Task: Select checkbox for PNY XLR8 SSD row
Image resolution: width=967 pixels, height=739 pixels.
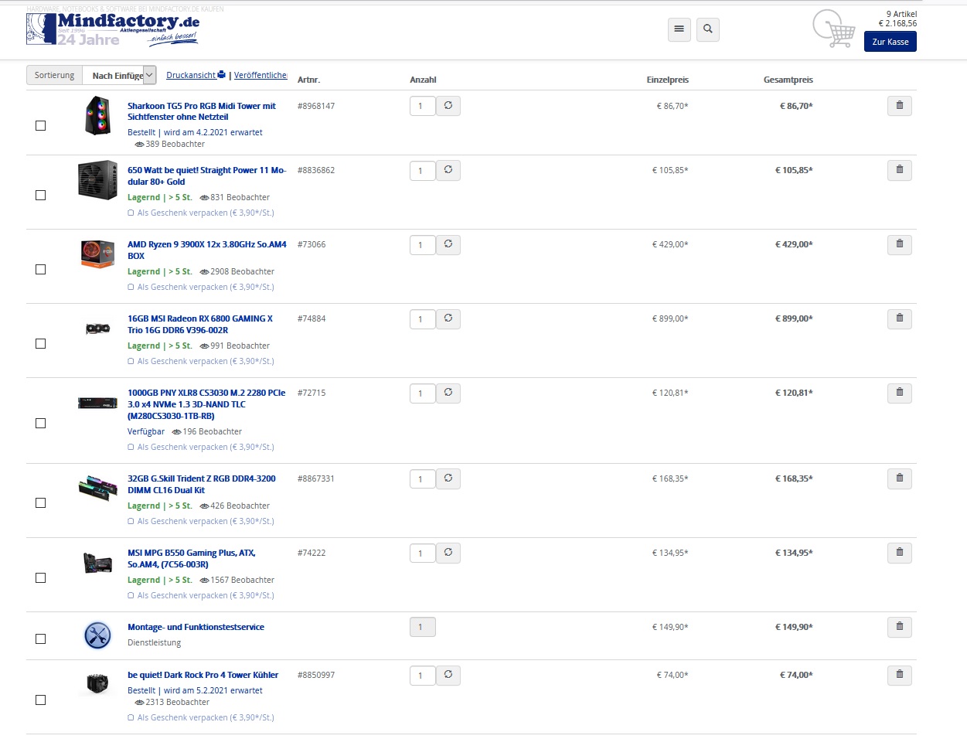Action: point(41,423)
